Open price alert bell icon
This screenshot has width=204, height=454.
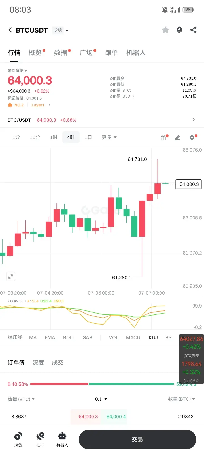point(179,30)
